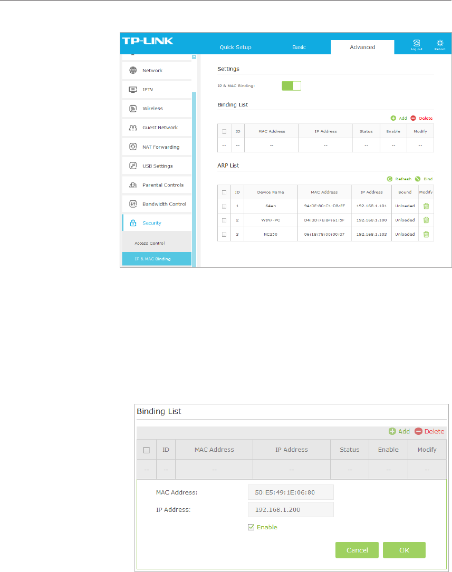Click IP address 192.168.1.103 cell
The height and width of the screenshot is (572, 452).
pos(371,234)
